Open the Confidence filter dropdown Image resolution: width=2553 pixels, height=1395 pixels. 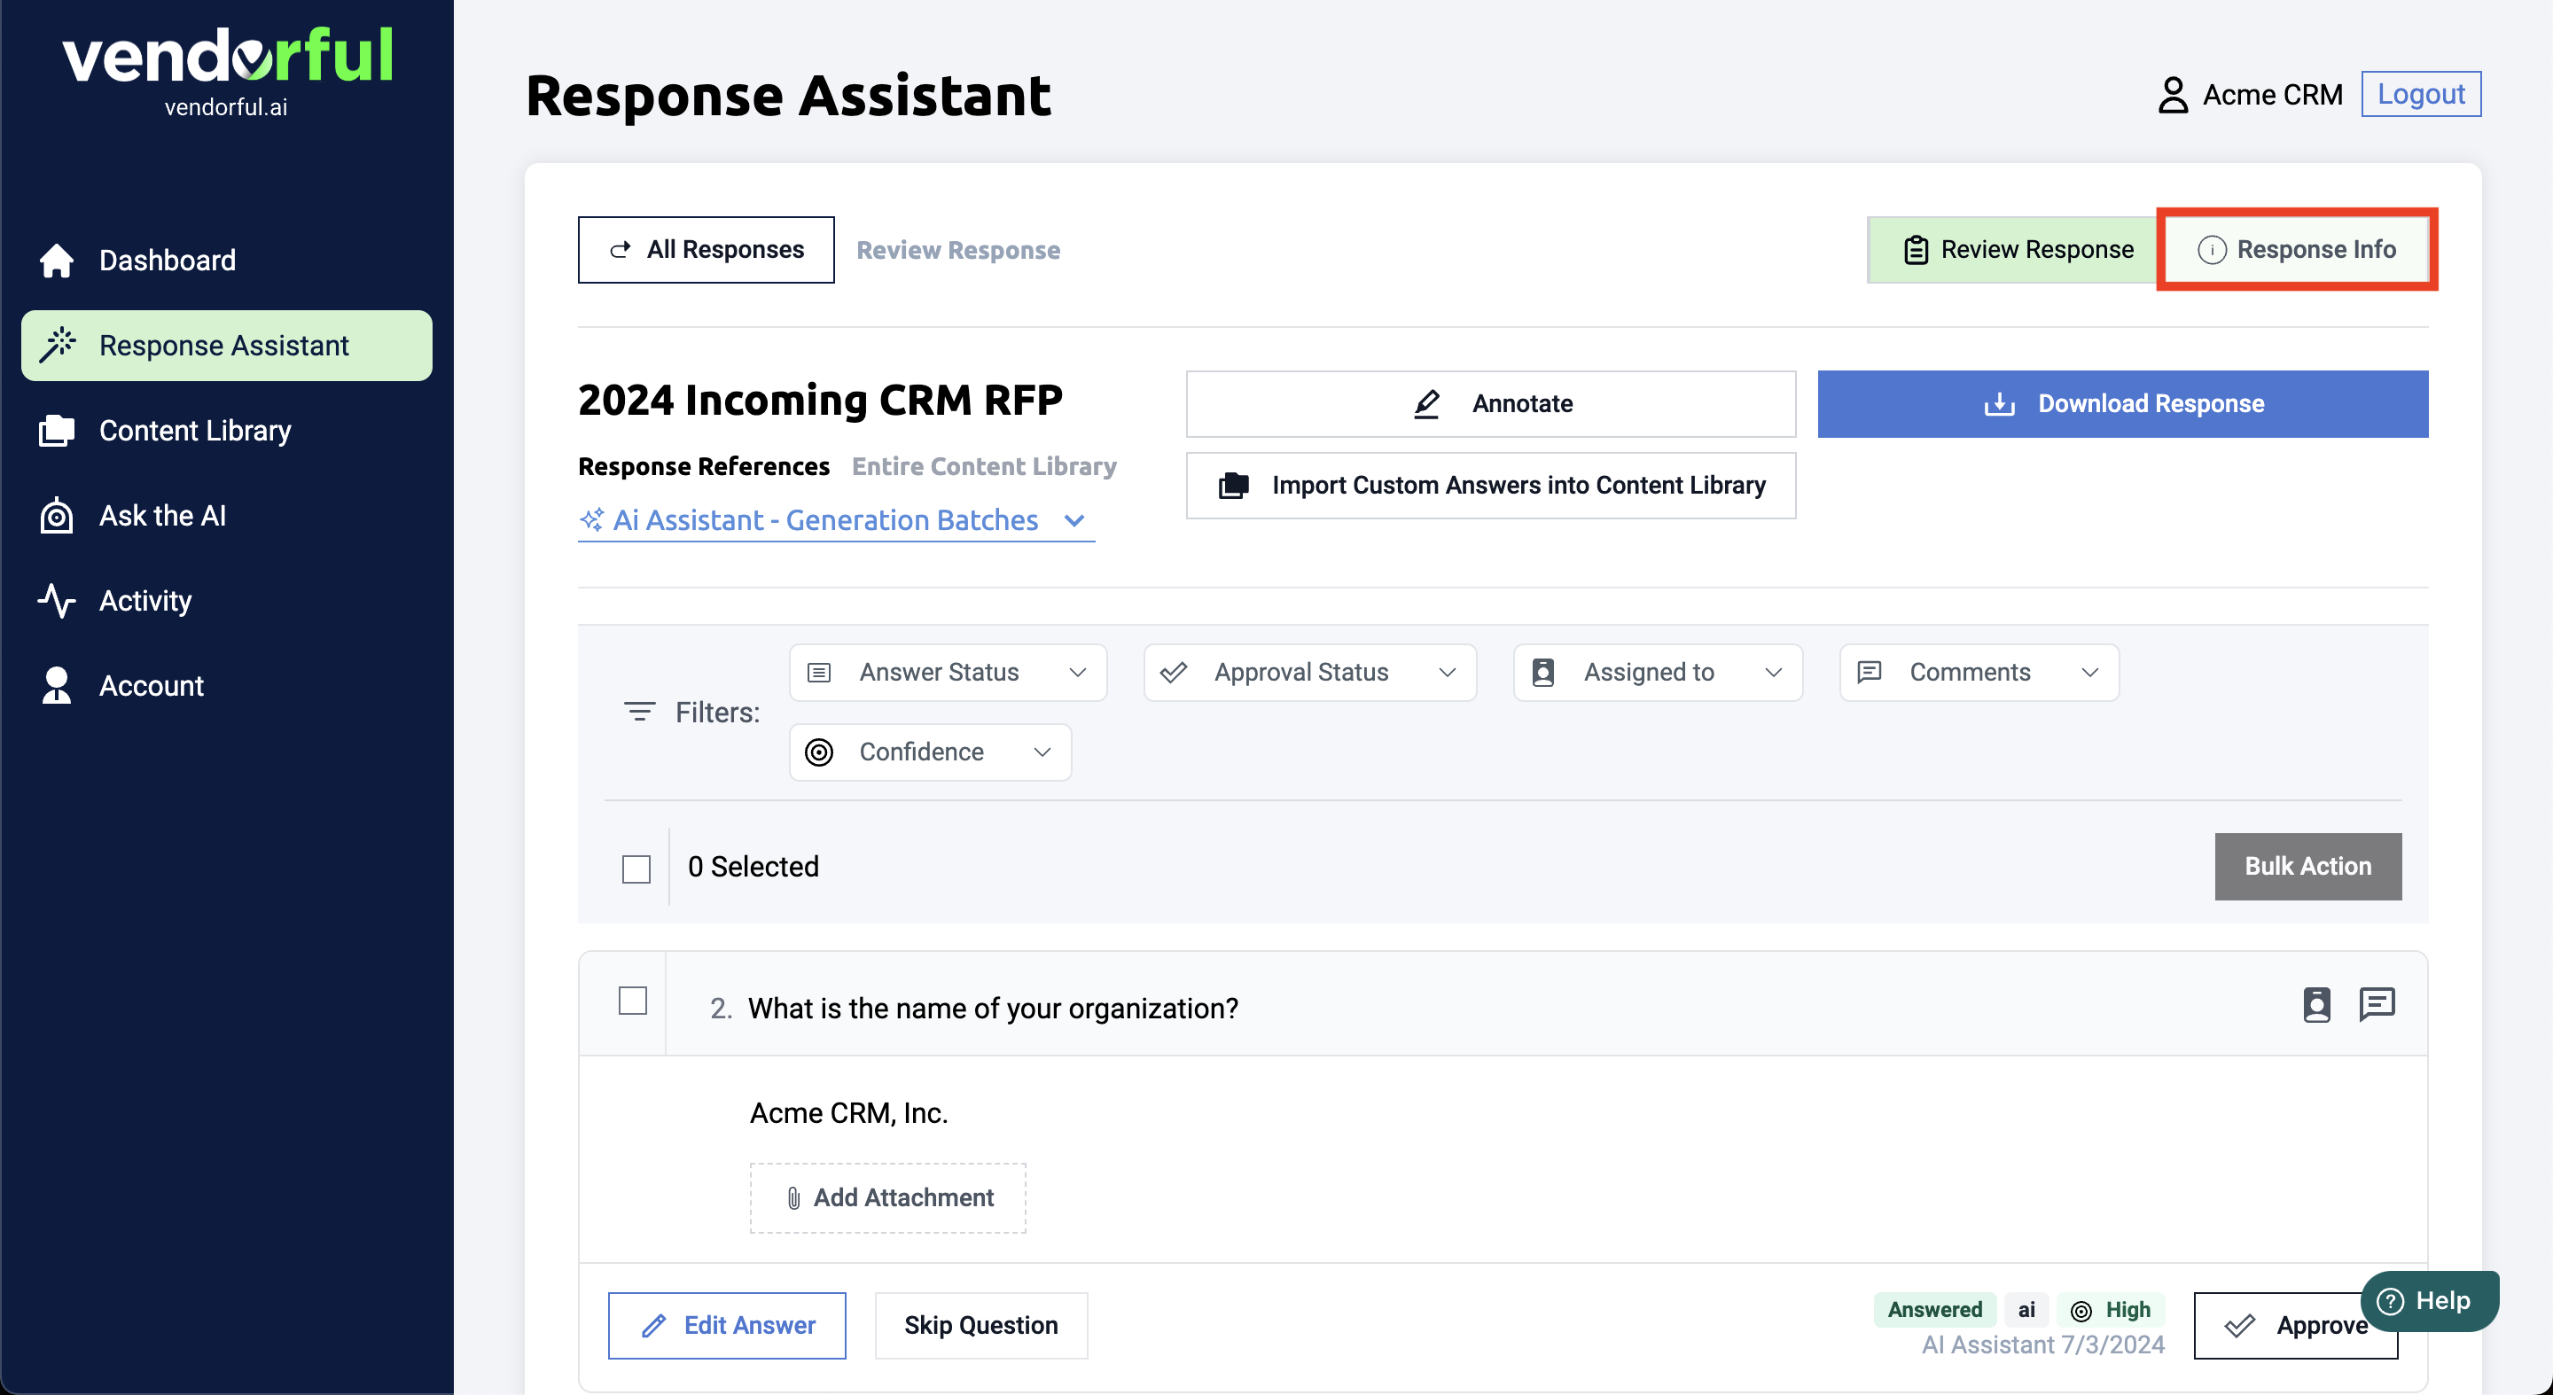point(930,752)
